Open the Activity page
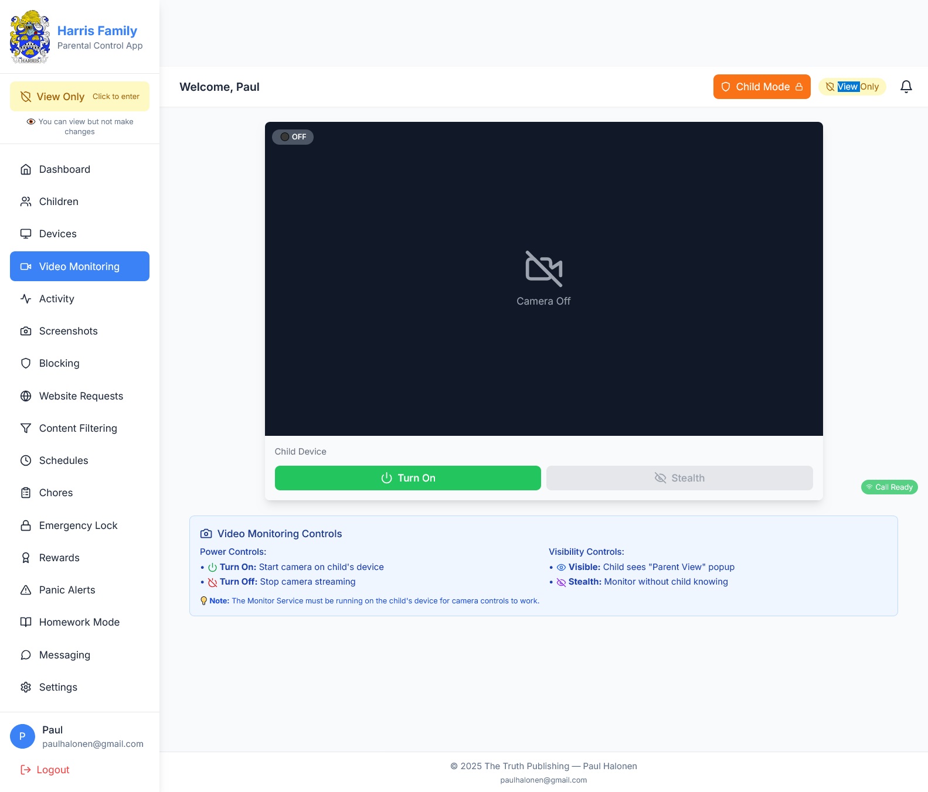Screen dimensions: 928x792 point(80,299)
